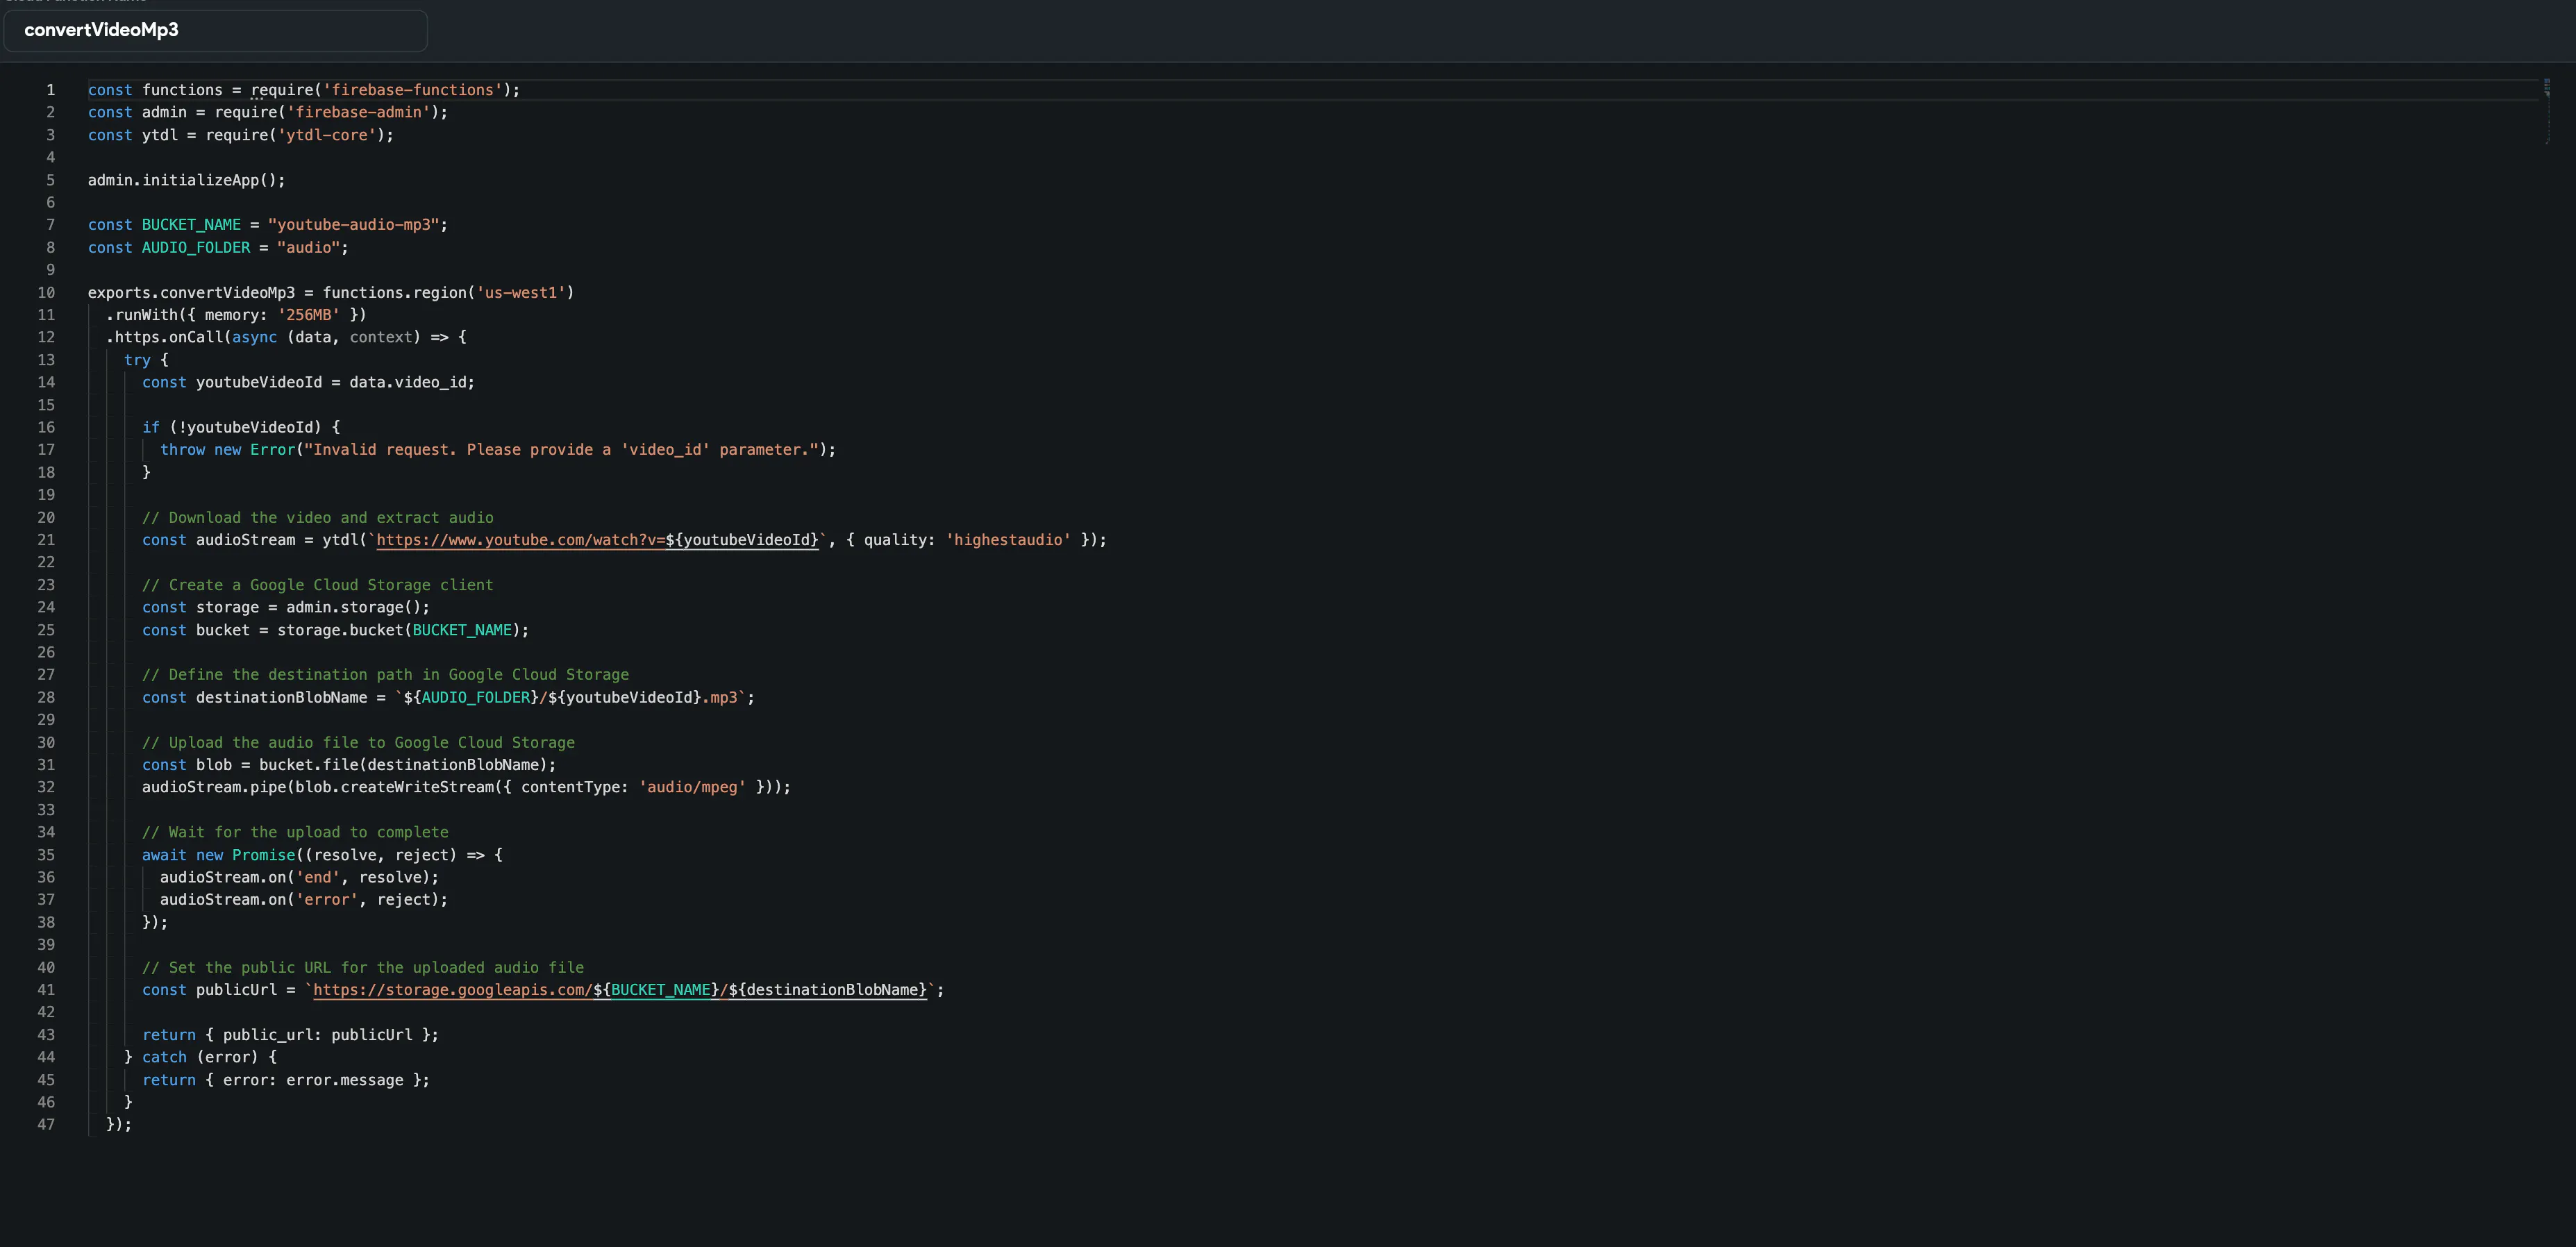This screenshot has width=2576, height=1247.
Task: Click comment 'Create a Google Cloud Storage client'
Action: point(317,585)
